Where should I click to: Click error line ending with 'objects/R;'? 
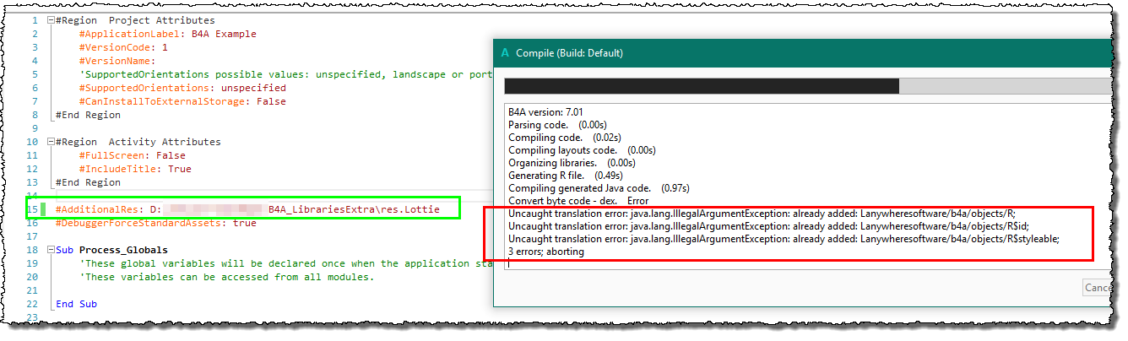pyautogui.click(x=762, y=214)
